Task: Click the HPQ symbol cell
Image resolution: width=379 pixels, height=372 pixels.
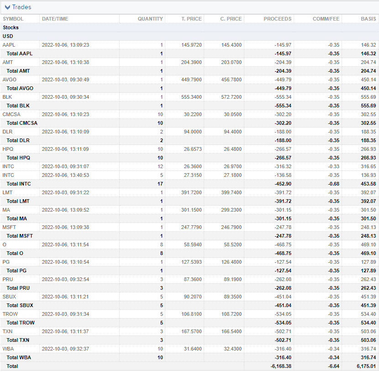Action: [8, 149]
